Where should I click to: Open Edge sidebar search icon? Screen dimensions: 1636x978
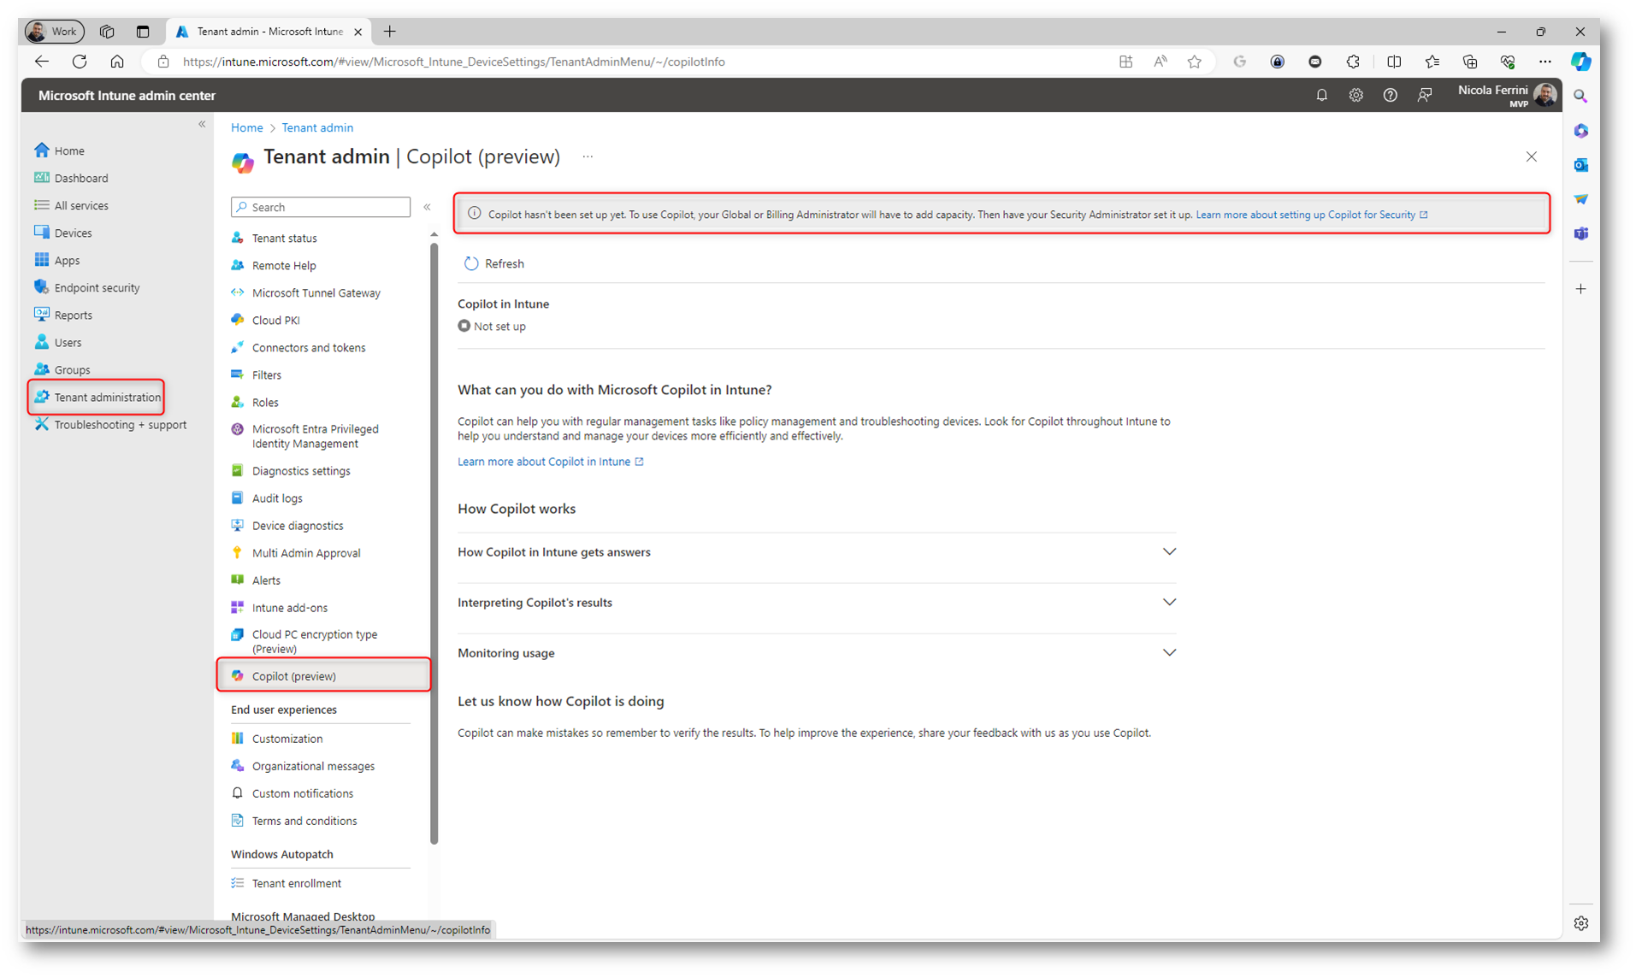point(1580,97)
